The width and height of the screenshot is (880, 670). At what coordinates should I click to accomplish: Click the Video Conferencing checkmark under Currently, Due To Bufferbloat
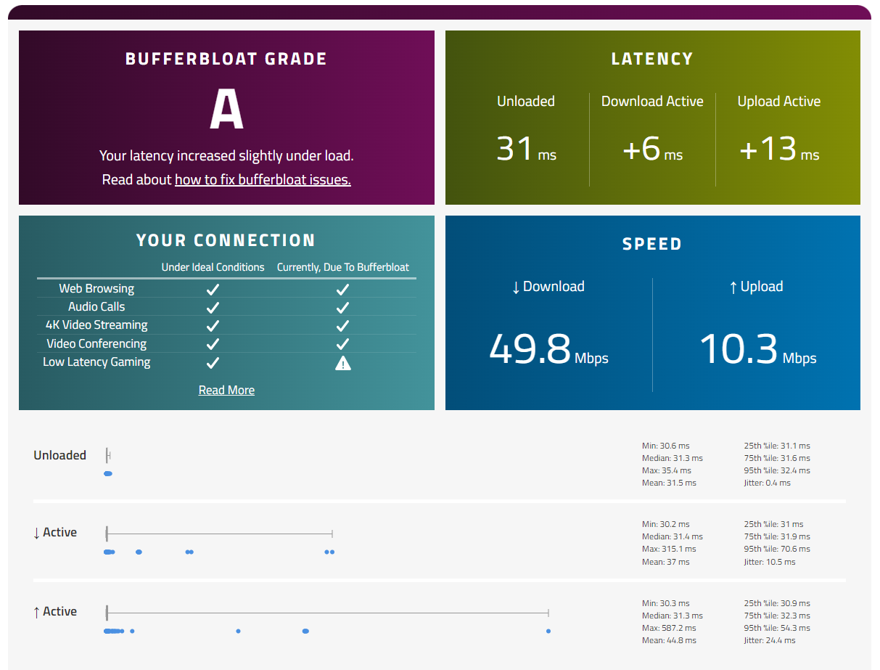(343, 344)
